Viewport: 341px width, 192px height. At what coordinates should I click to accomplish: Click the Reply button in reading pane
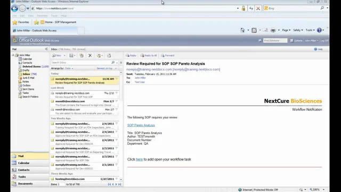131,55
